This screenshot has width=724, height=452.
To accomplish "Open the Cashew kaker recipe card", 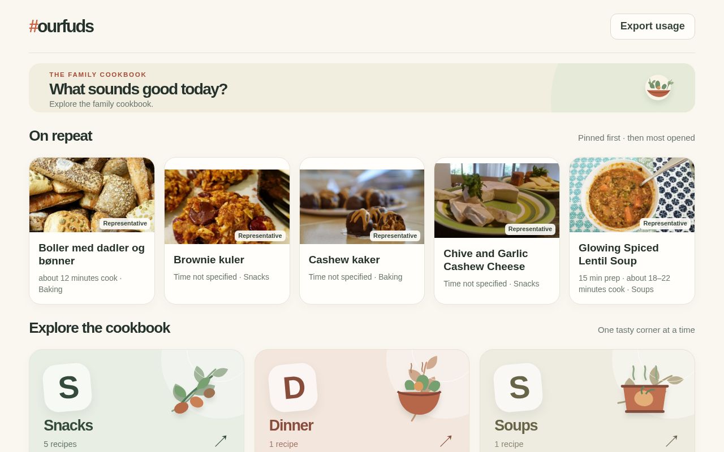I will tap(362, 231).
